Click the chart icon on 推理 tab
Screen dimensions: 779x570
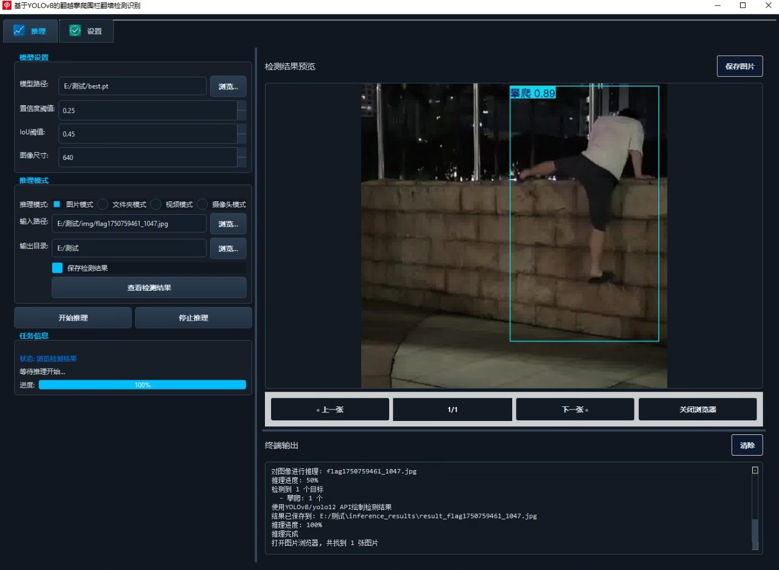point(19,30)
